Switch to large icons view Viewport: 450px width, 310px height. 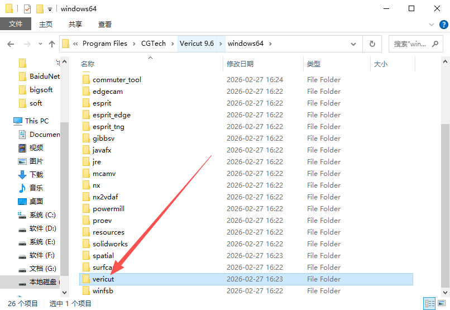coord(442,303)
